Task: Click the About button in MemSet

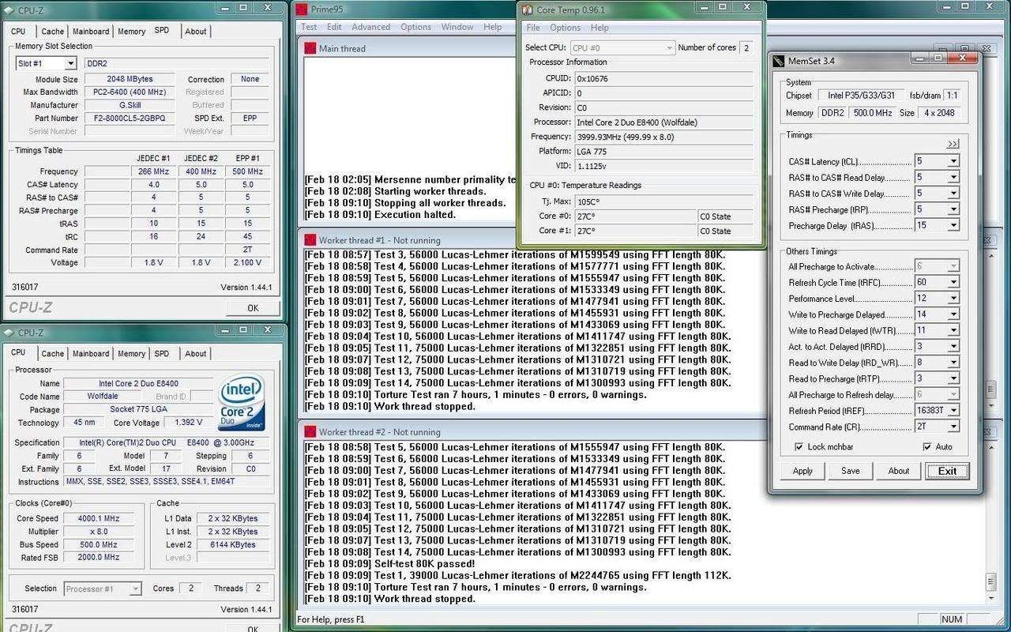Action: pos(899,471)
